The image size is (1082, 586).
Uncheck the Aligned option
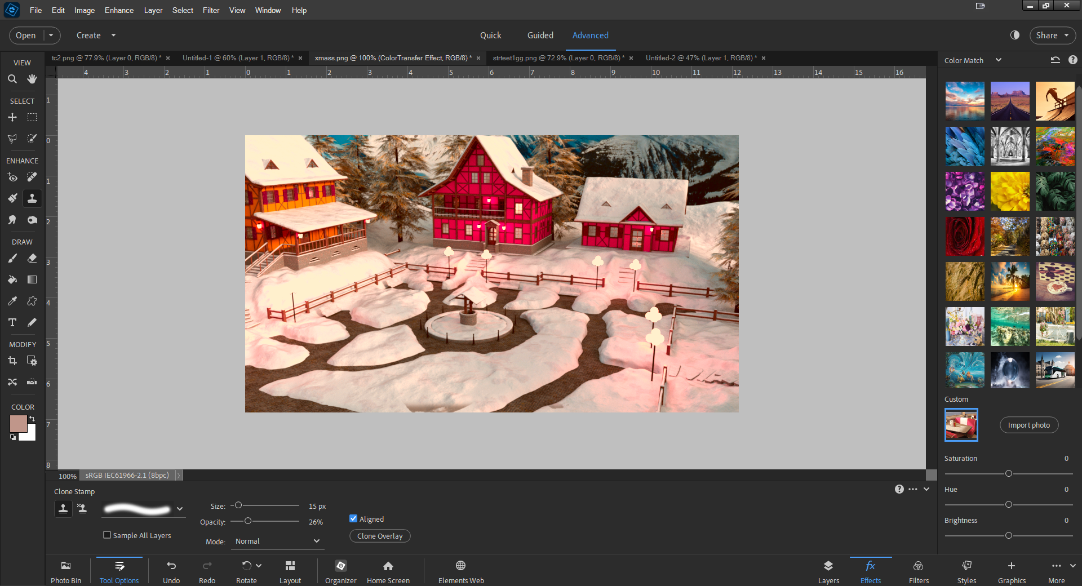353,518
